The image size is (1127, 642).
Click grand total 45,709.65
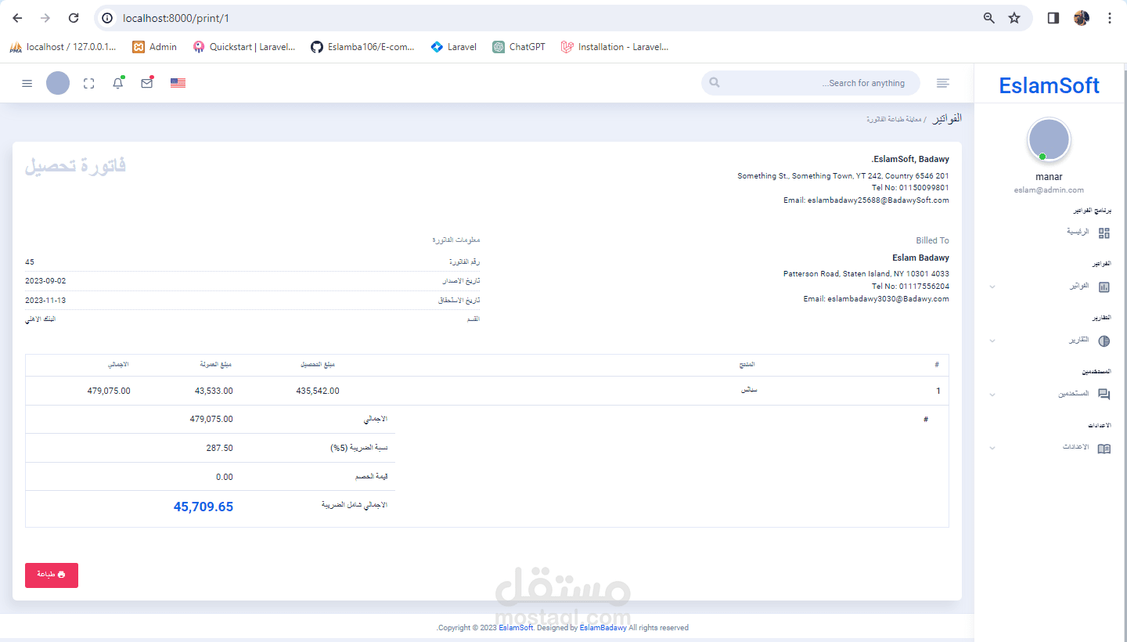[x=203, y=507]
